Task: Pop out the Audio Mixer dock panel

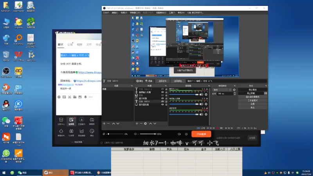Action: pos(209,86)
